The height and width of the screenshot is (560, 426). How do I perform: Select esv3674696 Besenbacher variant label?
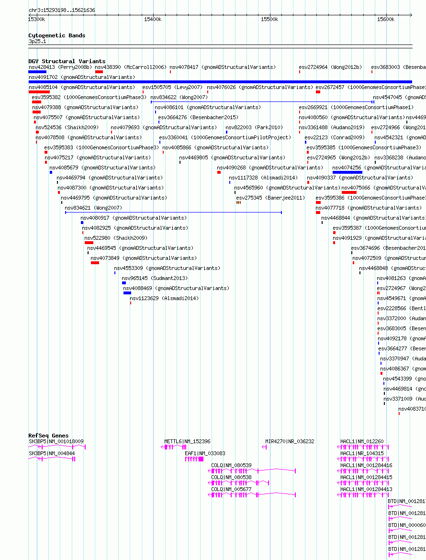pyautogui.click(x=389, y=248)
